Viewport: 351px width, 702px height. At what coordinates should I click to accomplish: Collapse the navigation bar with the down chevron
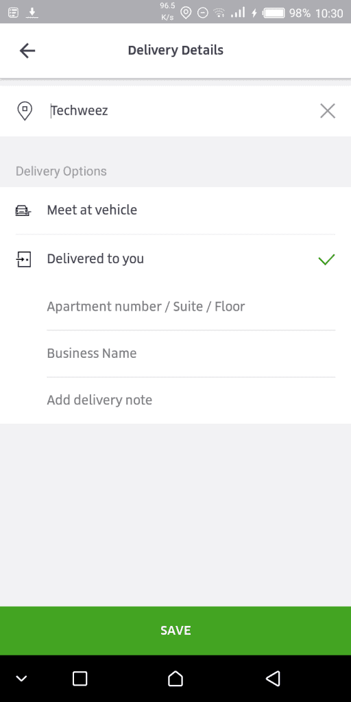point(21,679)
